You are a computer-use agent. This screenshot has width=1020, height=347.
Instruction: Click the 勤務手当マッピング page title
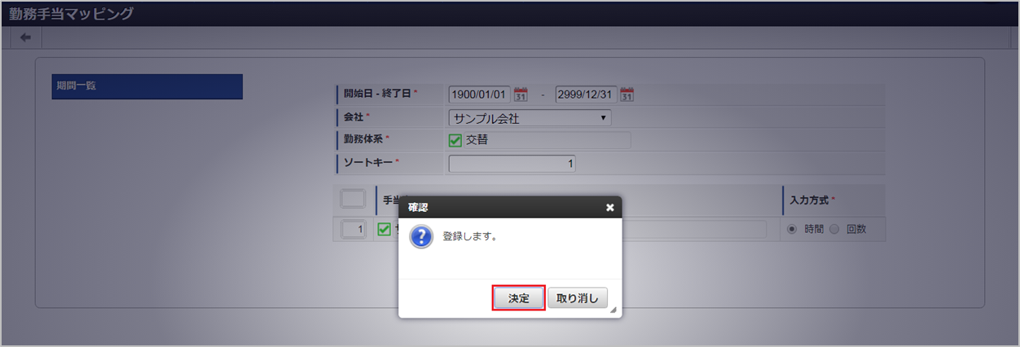(x=72, y=13)
